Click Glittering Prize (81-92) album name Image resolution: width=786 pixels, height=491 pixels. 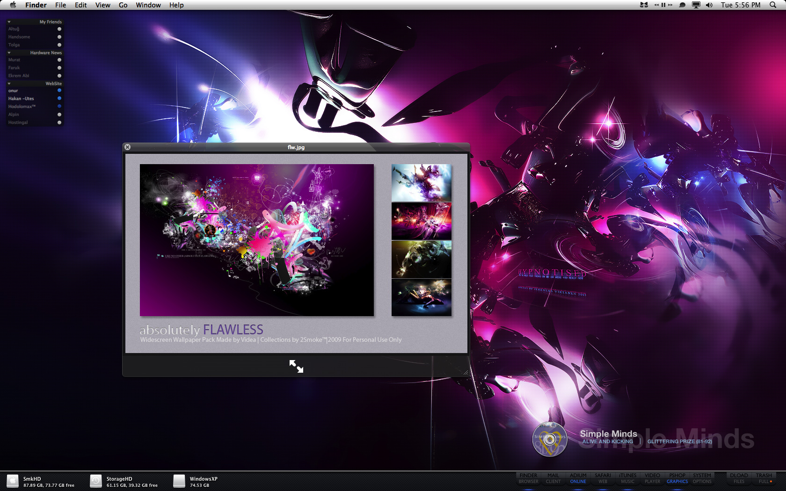[680, 441]
